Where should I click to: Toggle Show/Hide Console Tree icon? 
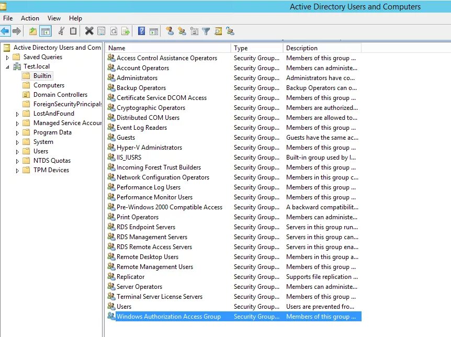[45, 31]
